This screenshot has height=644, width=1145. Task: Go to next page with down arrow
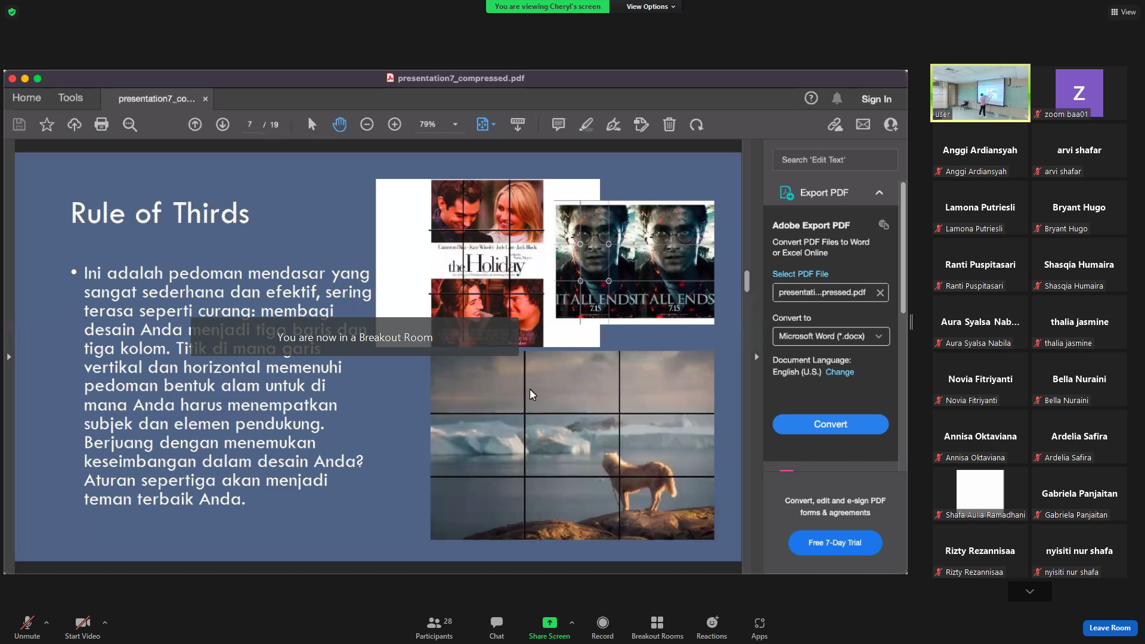click(x=222, y=124)
